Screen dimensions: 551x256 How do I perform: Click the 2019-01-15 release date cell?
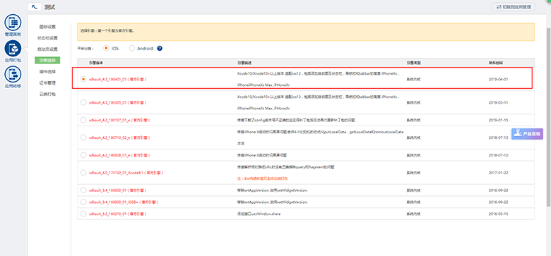pyautogui.click(x=498, y=121)
